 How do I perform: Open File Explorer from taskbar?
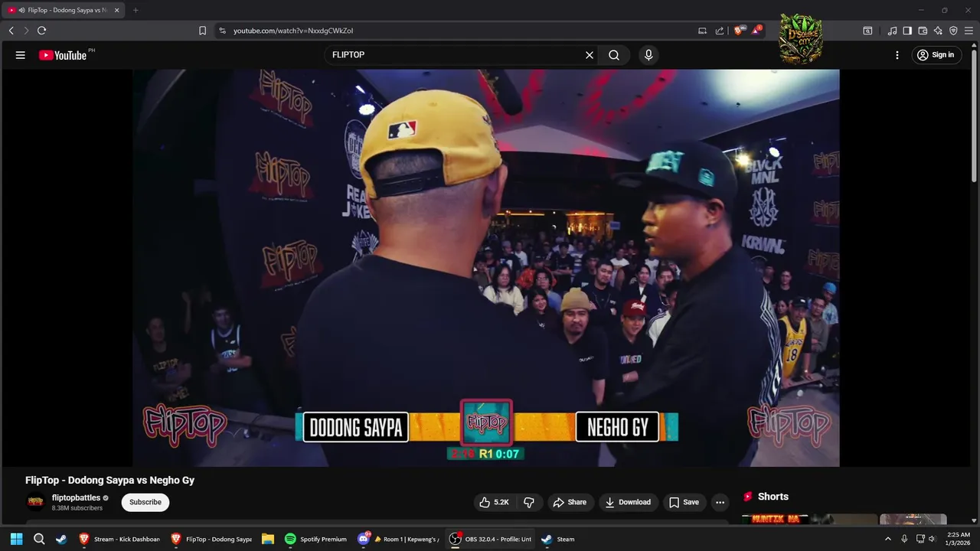tap(267, 539)
